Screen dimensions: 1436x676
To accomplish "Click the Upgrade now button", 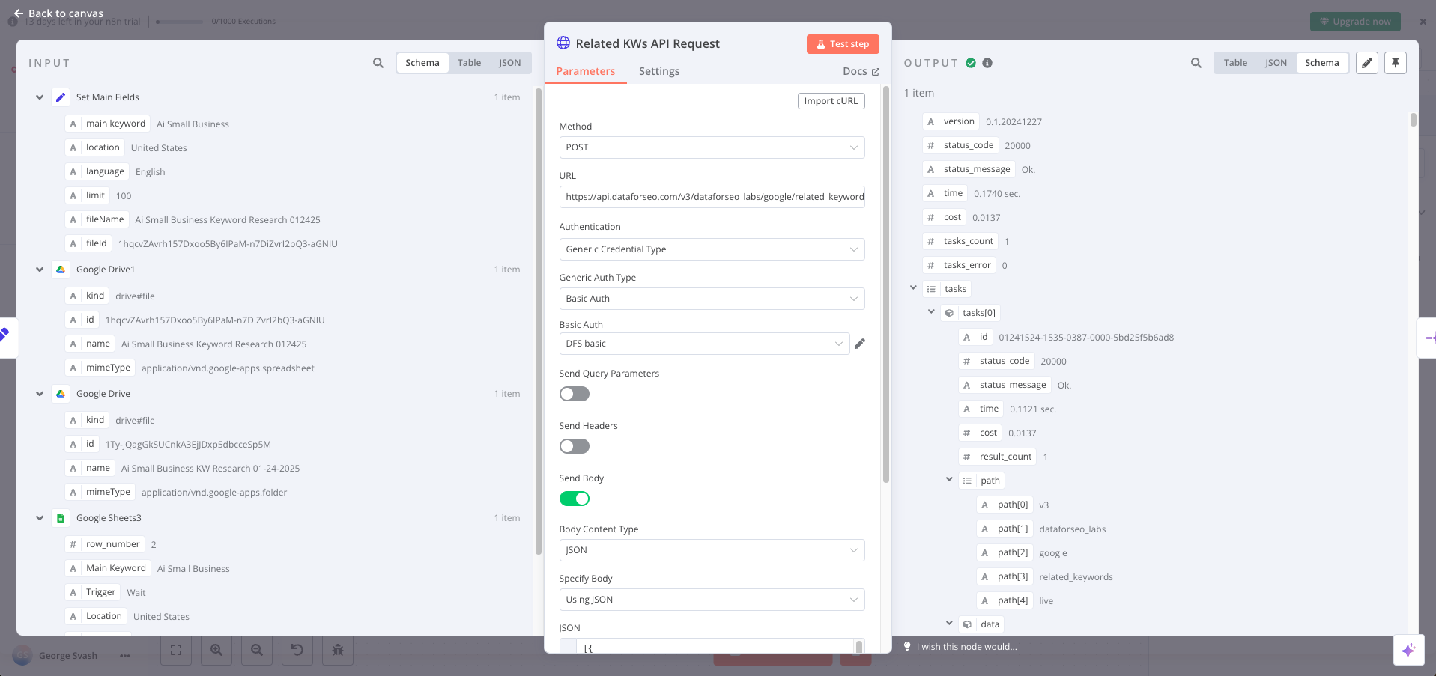I will click(1355, 22).
